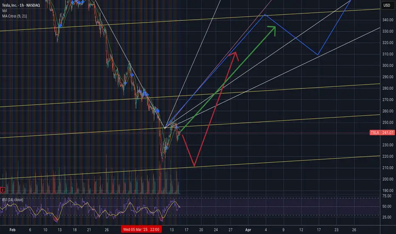Screen dimensions: 396x234
Task: Click the 250.00 price axis label
Action: click(x=388, y=123)
